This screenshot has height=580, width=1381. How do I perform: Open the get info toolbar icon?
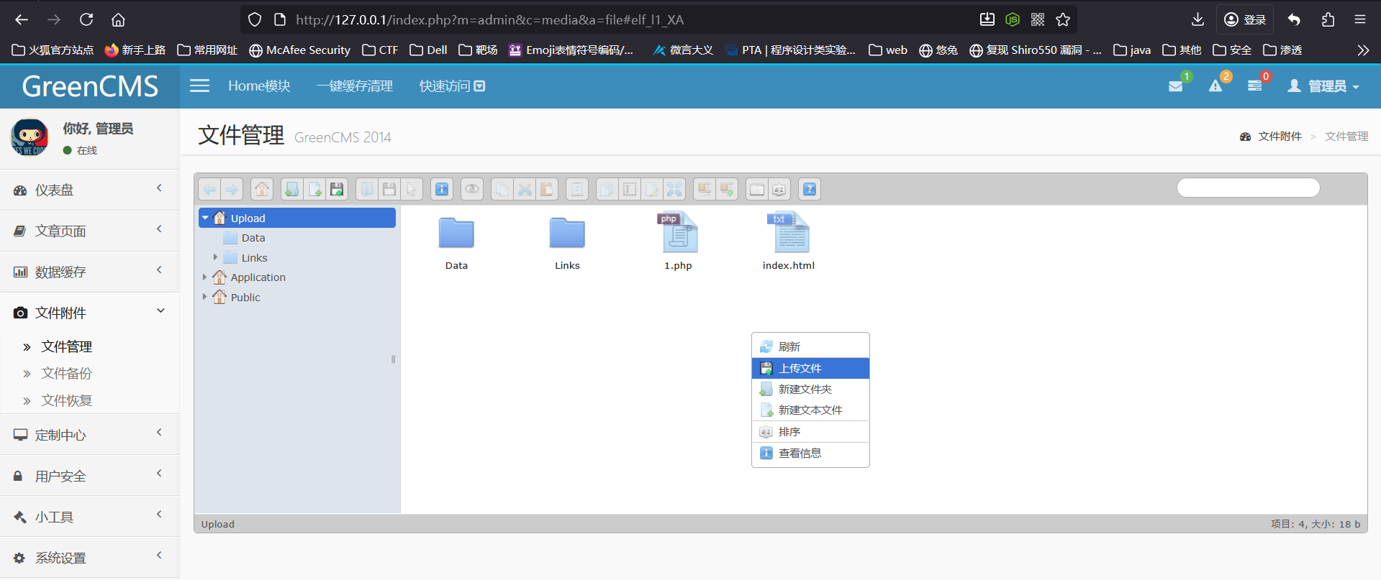click(442, 189)
